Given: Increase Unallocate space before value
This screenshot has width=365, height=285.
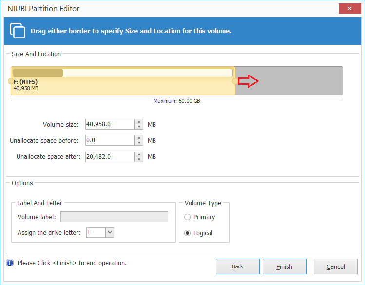Looking at the screenshot, I should click(x=139, y=138).
